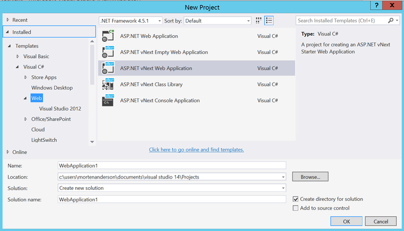Open the help question mark button

(376, 5)
